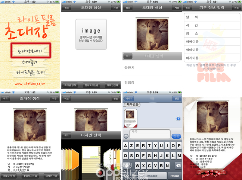Tap the backspace key on the keyboard

tap(178, 166)
